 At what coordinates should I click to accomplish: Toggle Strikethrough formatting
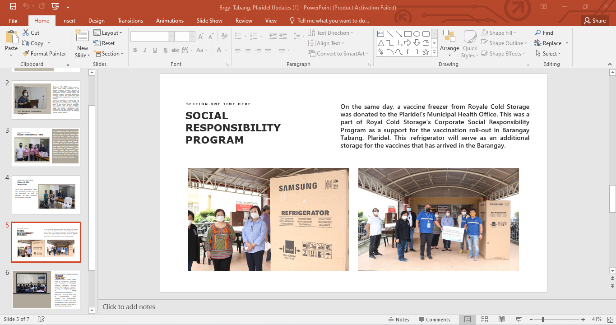point(176,50)
